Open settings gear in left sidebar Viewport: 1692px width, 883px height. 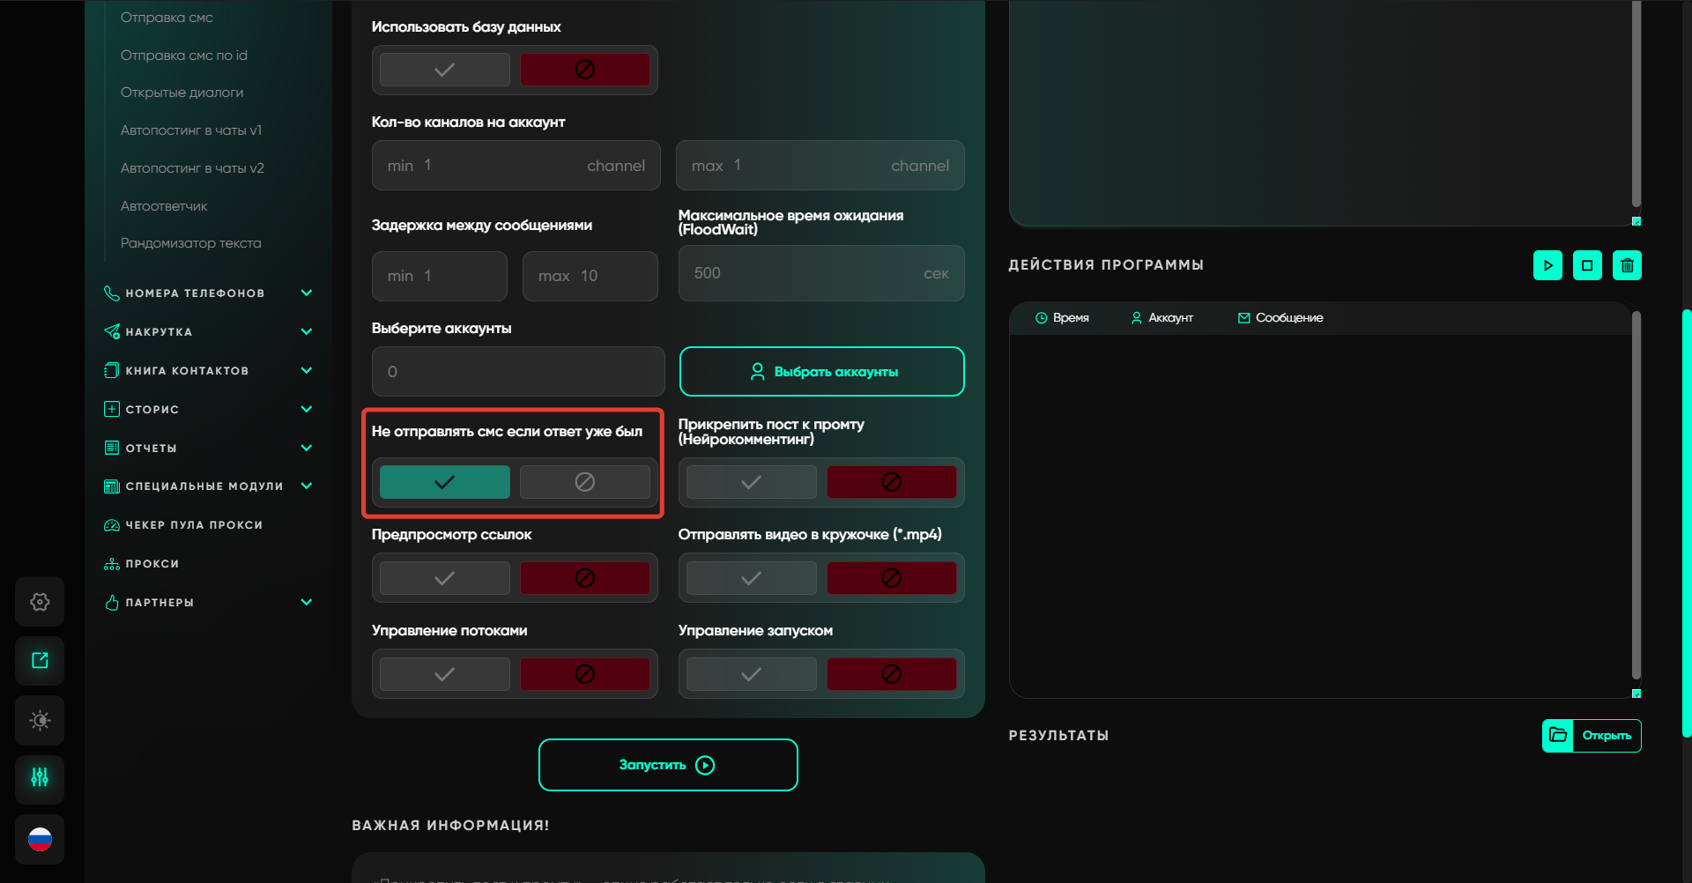(40, 602)
